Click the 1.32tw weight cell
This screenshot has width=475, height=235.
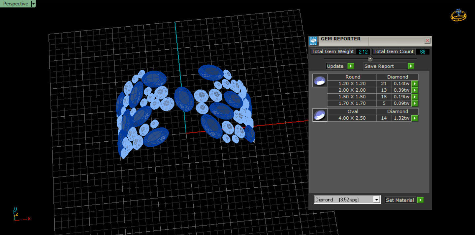point(401,118)
